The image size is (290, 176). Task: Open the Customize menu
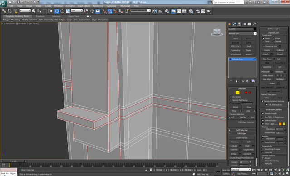[x=112, y=6]
